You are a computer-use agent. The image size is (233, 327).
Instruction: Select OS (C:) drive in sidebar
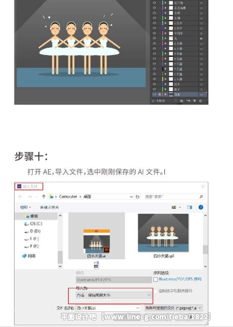[34, 223]
